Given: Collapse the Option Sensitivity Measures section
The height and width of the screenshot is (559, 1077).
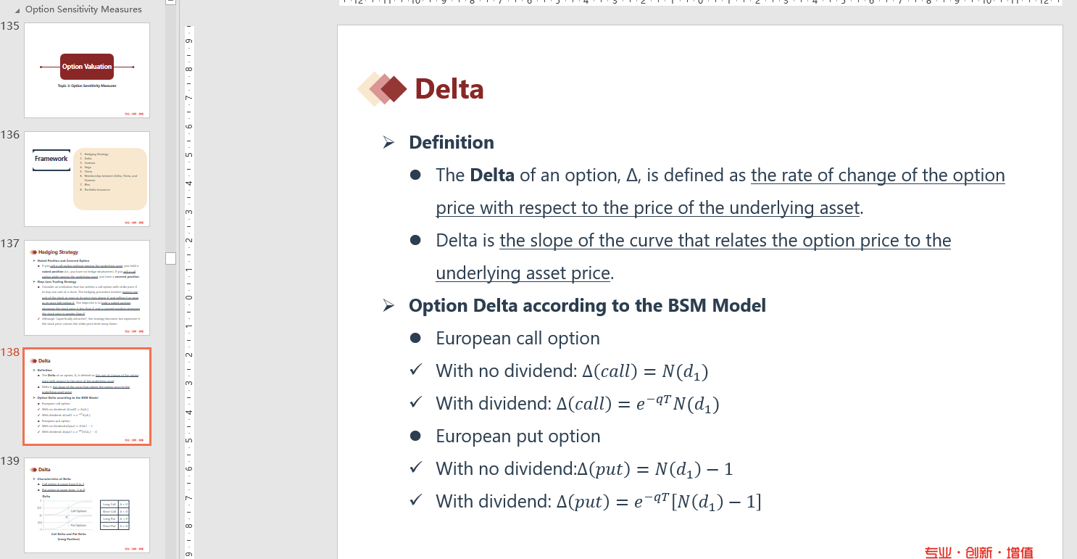Looking at the screenshot, I should coord(18,9).
